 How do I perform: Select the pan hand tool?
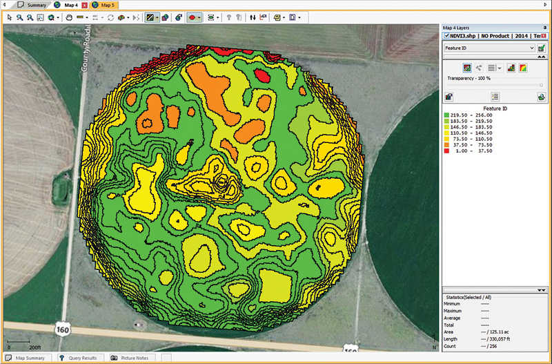69,17
